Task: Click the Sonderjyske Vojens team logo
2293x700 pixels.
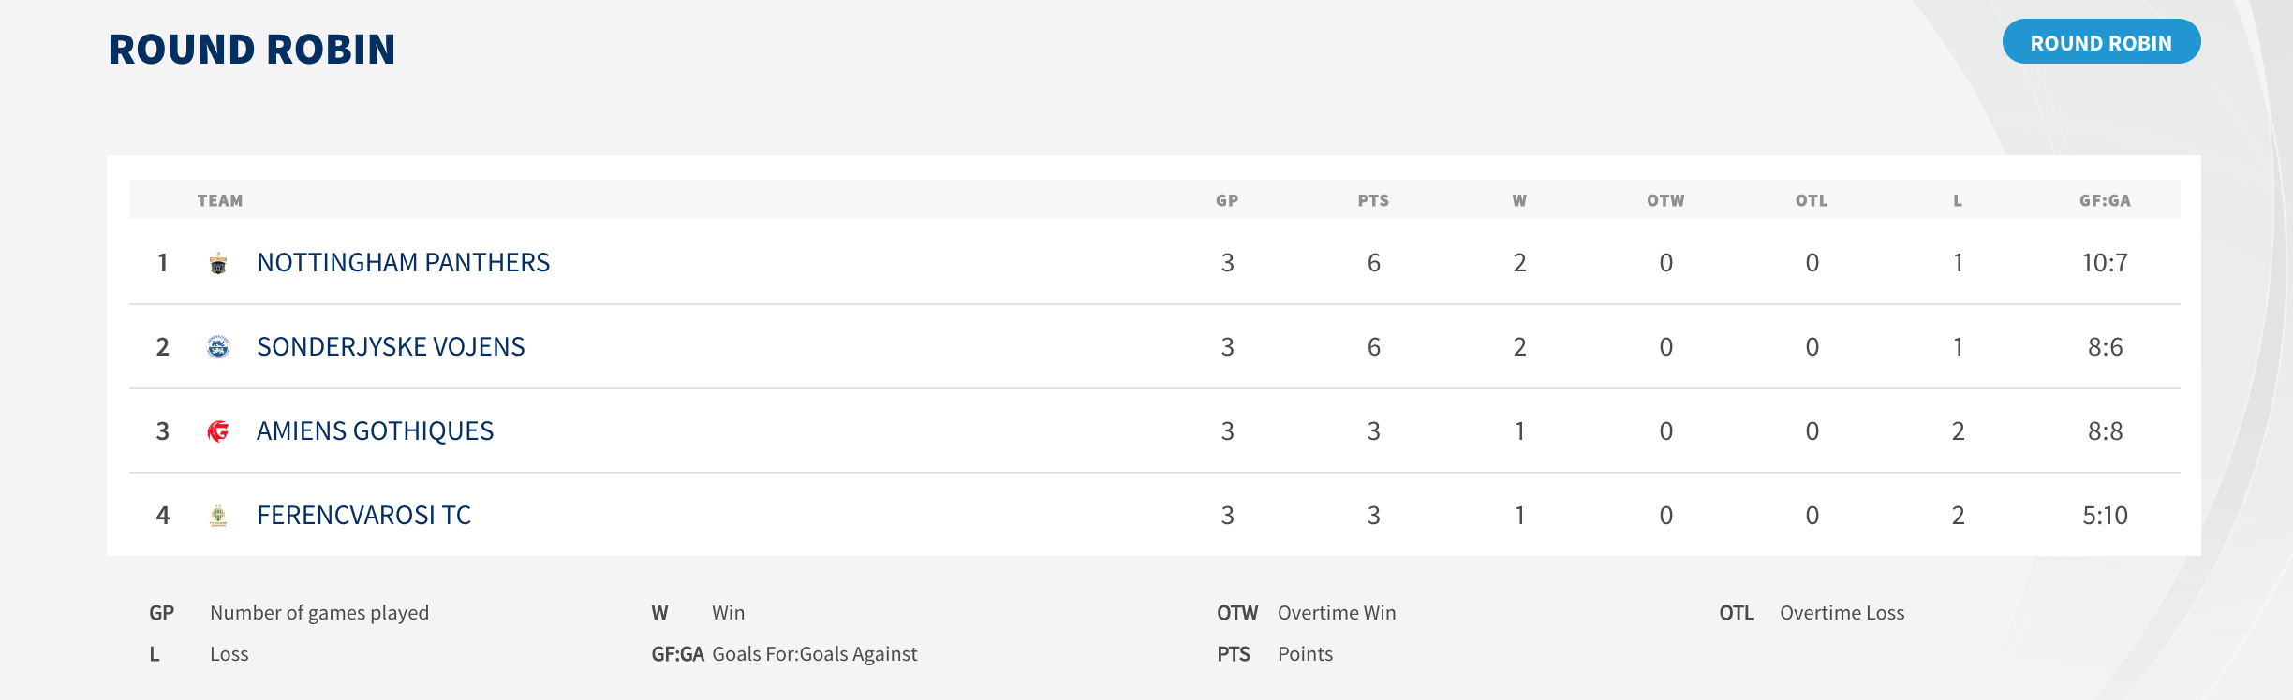Action: [x=218, y=347]
